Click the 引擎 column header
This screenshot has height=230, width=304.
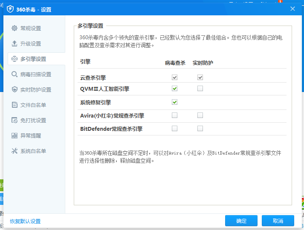(85, 62)
